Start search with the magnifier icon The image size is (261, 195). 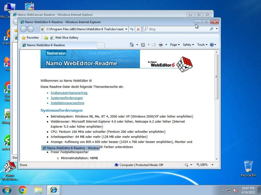click(212, 29)
